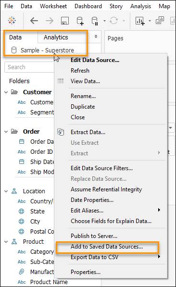This screenshot has height=287, width=176.
Task: Choose Fields for Explain Data option
Action: pos(111,221)
